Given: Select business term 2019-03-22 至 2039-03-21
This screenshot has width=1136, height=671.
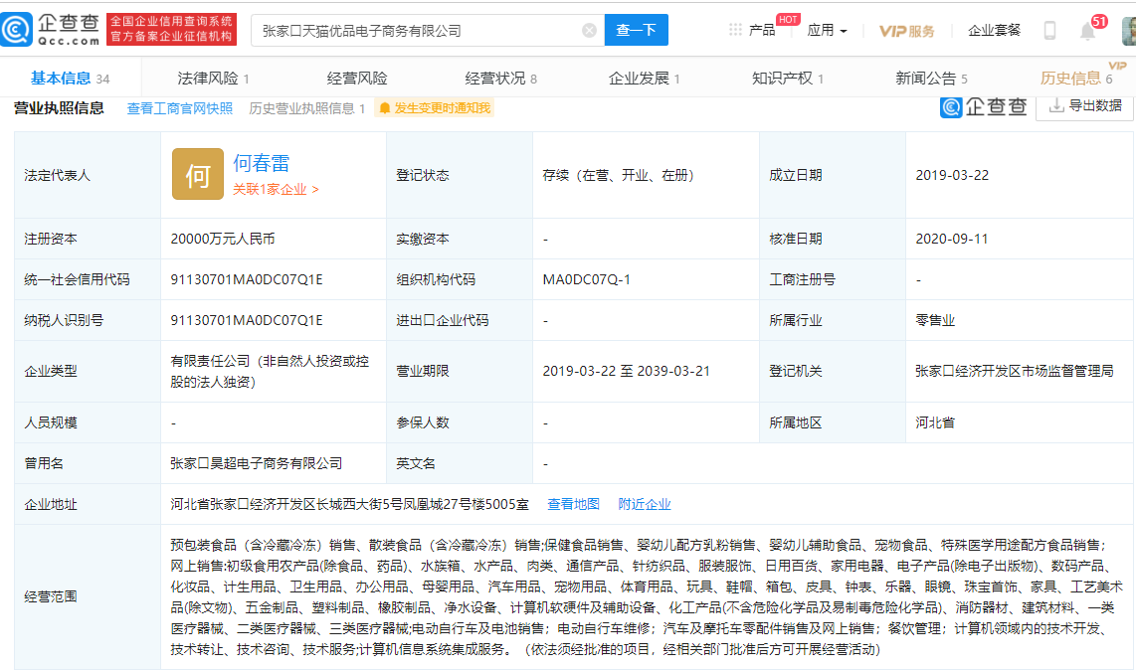Looking at the screenshot, I should [626, 371].
